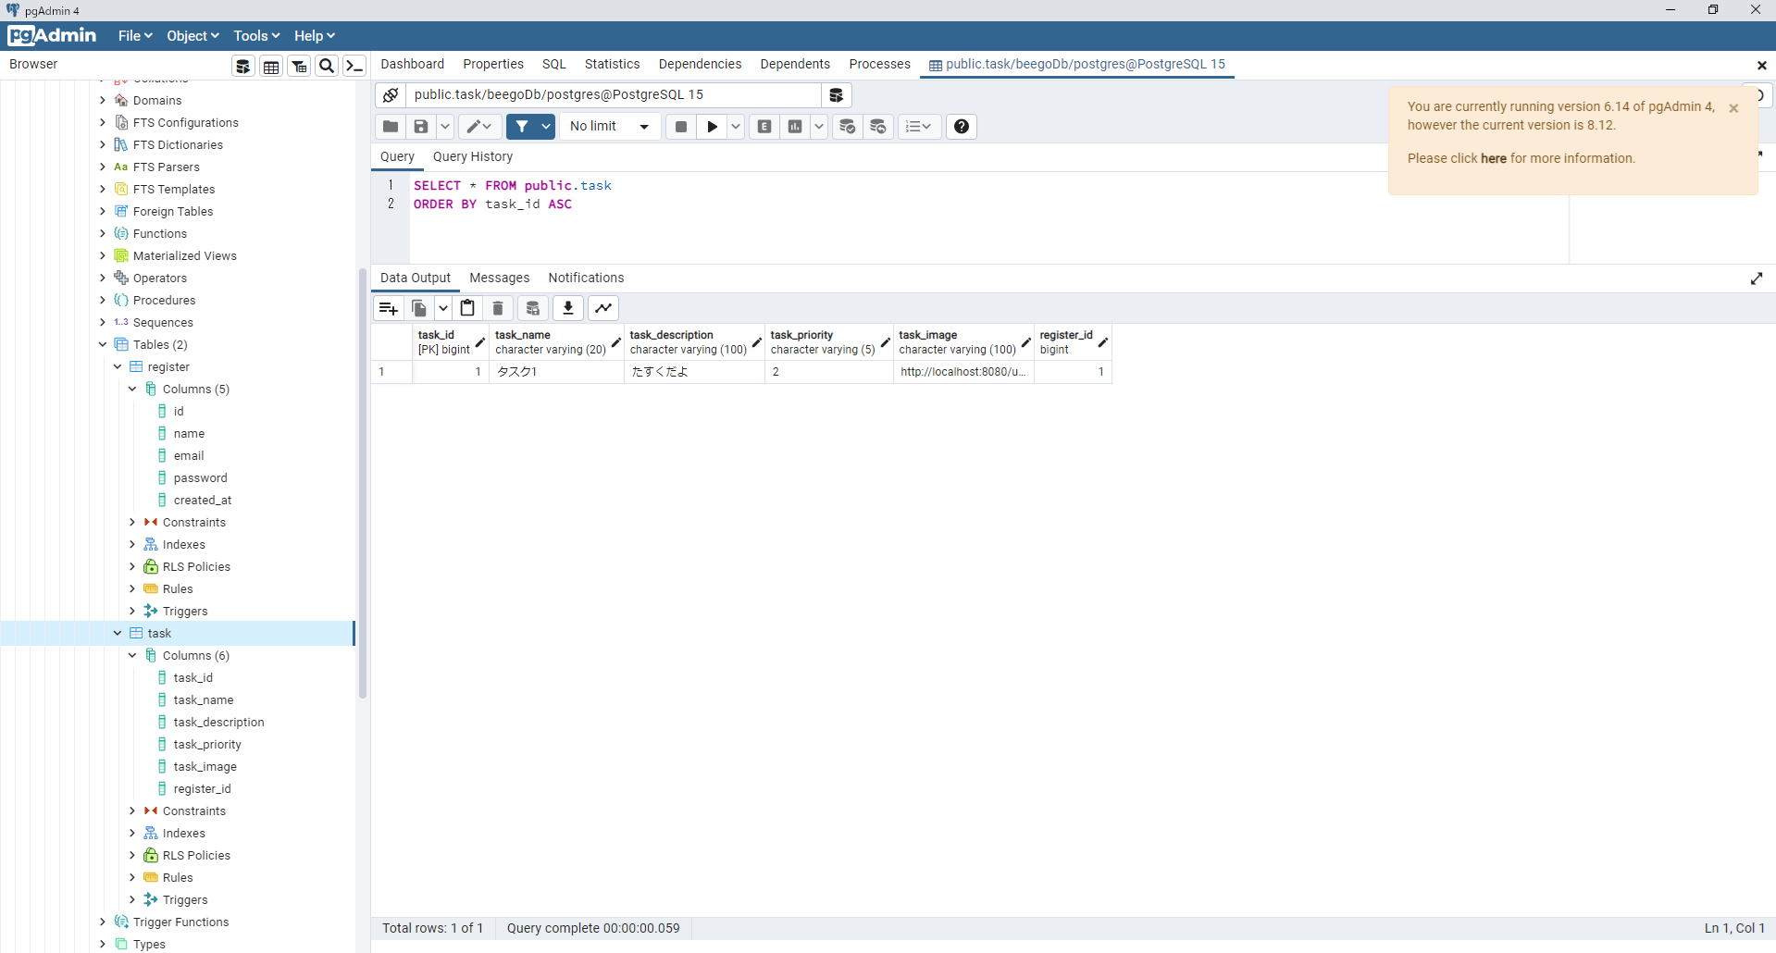Switch to the Query History tab
The width and height of the screenshot is (1776, 953).
(473, 156)
